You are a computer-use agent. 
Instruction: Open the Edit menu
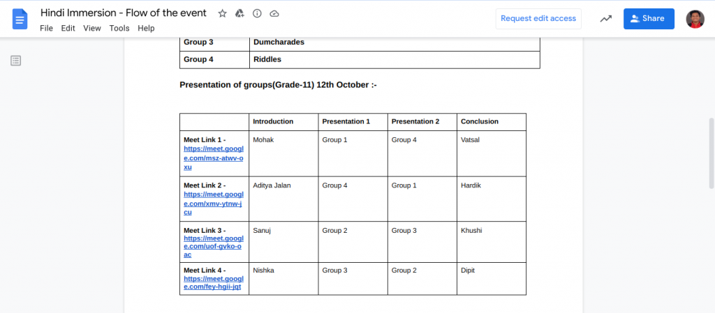point(68,28)
